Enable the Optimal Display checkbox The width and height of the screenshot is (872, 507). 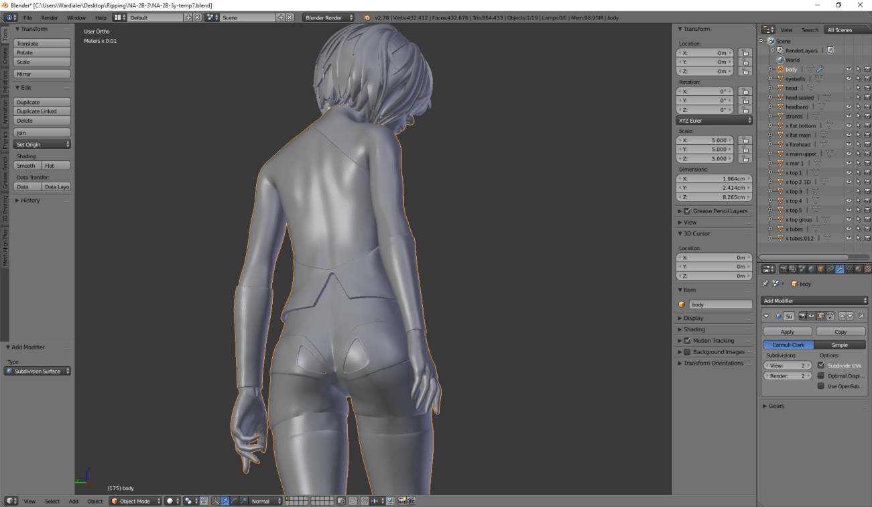[821, 376]
